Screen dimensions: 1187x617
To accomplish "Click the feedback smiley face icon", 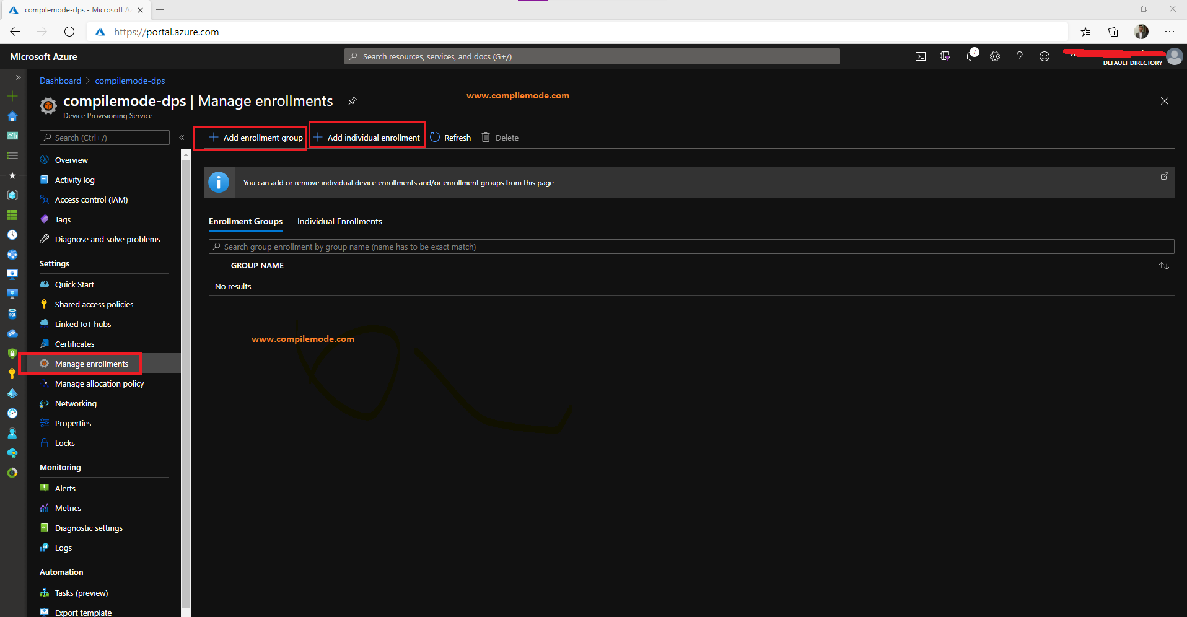I will click(x=1045, y=56).
